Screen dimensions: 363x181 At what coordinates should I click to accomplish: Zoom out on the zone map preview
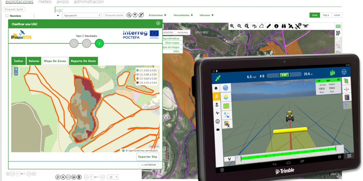pos(16,73)
